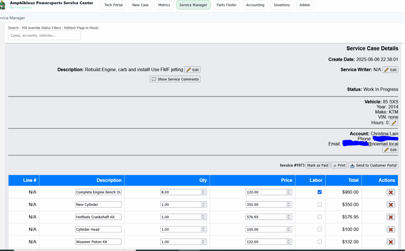Screen dimensions: 405x251
Task: Mark invoice as Paid
Action: 317,165
